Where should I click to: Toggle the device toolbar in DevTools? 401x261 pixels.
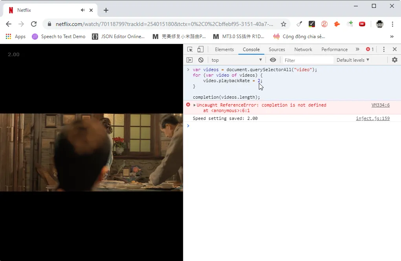pos(200,50)
